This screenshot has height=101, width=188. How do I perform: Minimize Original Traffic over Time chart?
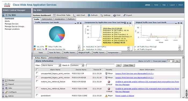(176, 23)
